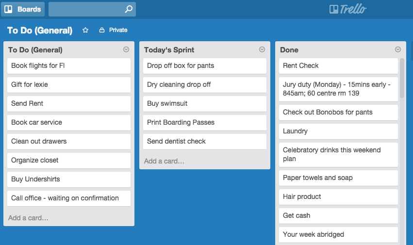Click the padlock icon beside Private
Viewport: 413px width, 245px height.
pyautogui.click(x=101, y=30)
